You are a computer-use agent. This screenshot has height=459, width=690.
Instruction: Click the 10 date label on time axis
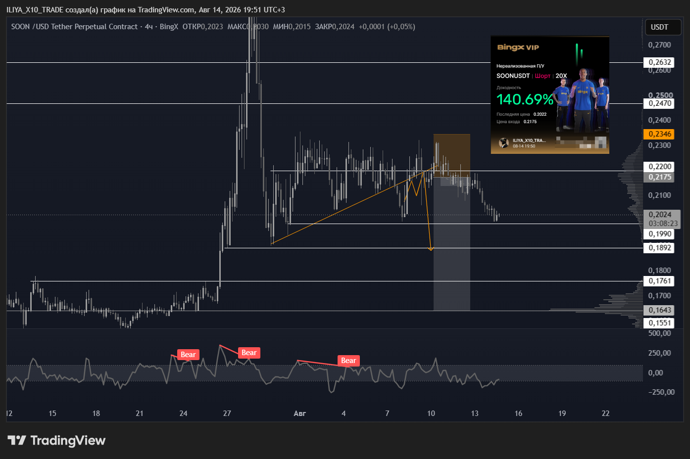(431, 413)
